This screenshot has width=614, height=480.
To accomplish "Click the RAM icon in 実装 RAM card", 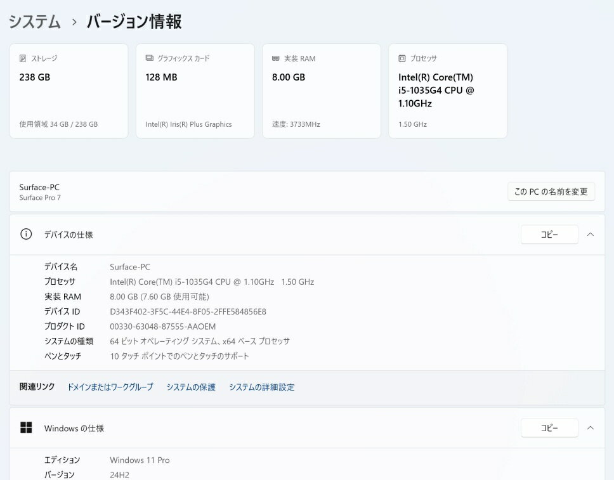I will (275, 58).
